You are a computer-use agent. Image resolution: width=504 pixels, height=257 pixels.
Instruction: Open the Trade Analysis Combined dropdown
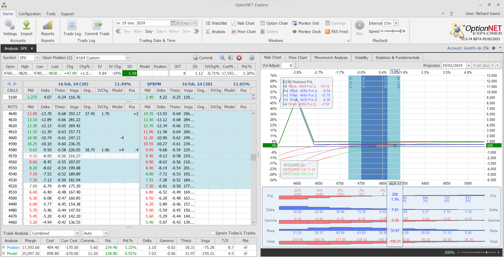tap(77, 233)
